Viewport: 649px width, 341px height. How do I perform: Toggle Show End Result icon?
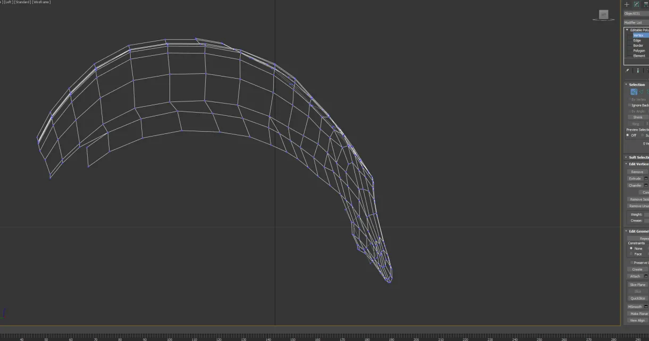(x=638, y=70)
